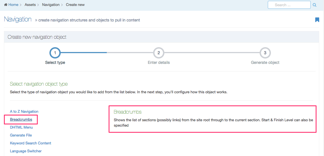Go to Navigation in the breadcrumb

pyautogui.click(x=51, y=5)
